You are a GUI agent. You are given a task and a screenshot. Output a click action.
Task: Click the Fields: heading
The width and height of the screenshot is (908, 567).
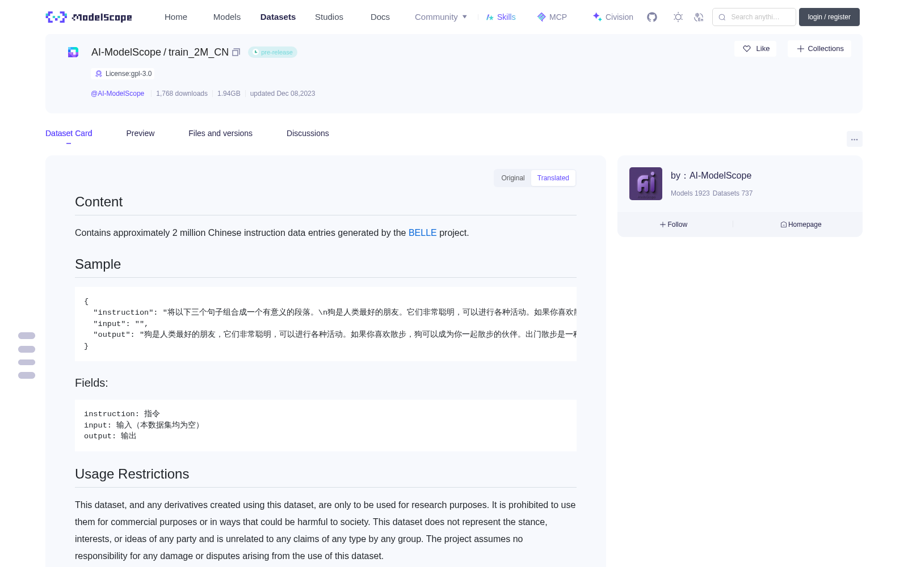coord(91,383)
